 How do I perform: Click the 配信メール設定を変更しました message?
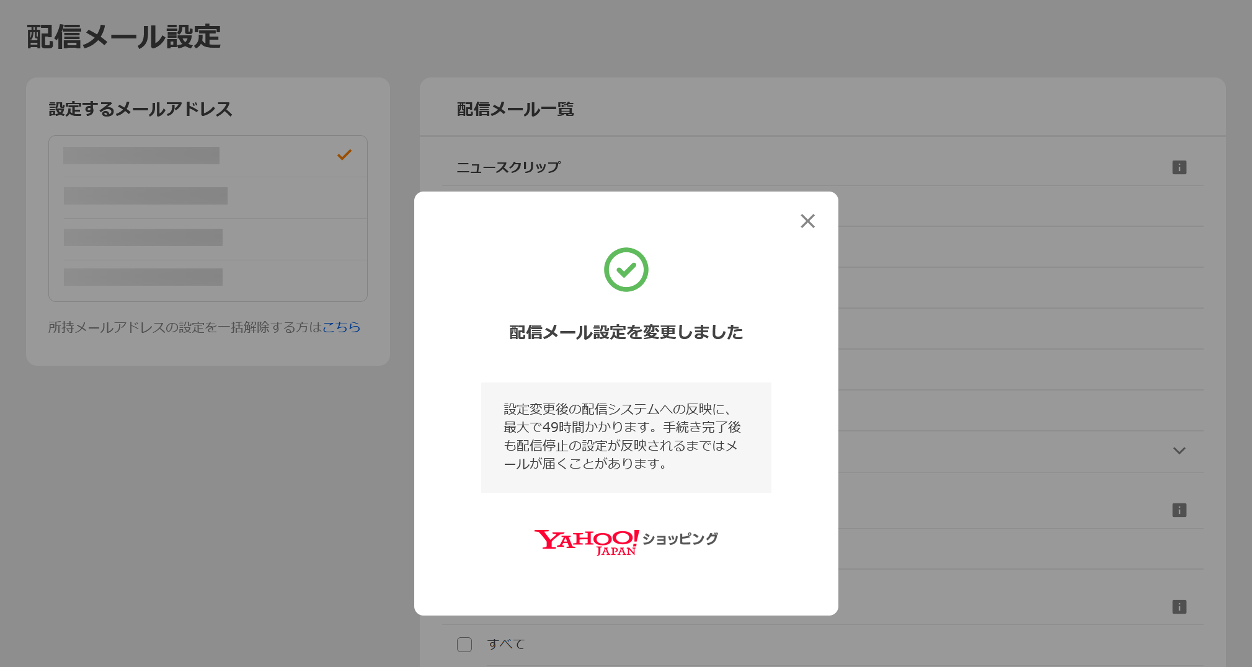(626, 332)
